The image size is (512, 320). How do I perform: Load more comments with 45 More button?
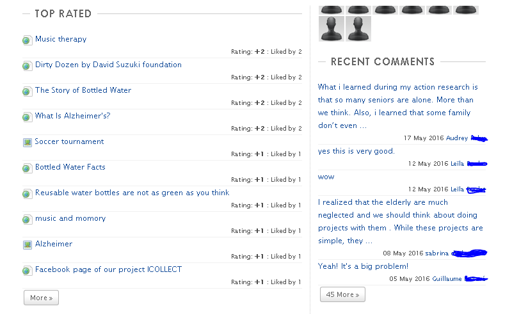click(342, 294)
